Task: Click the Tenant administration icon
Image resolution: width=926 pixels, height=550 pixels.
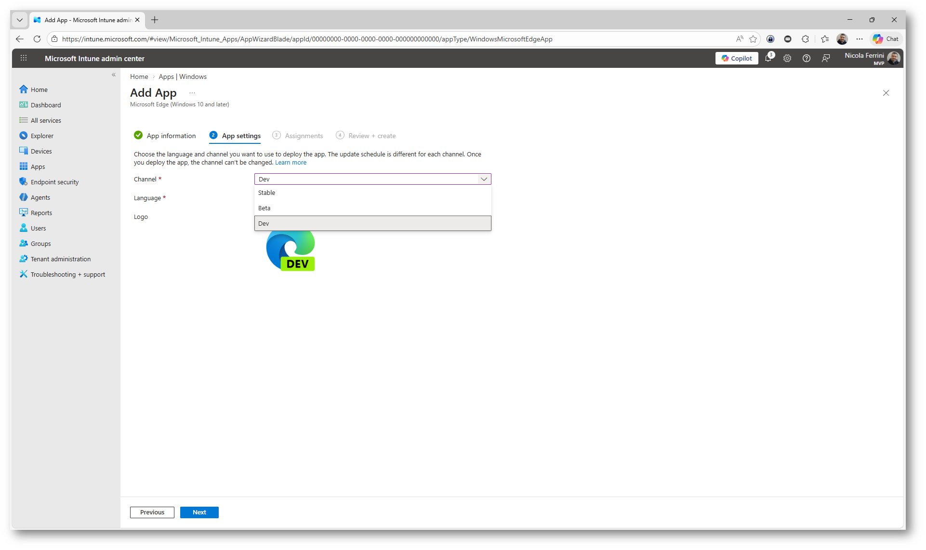Action: [23, 259]
